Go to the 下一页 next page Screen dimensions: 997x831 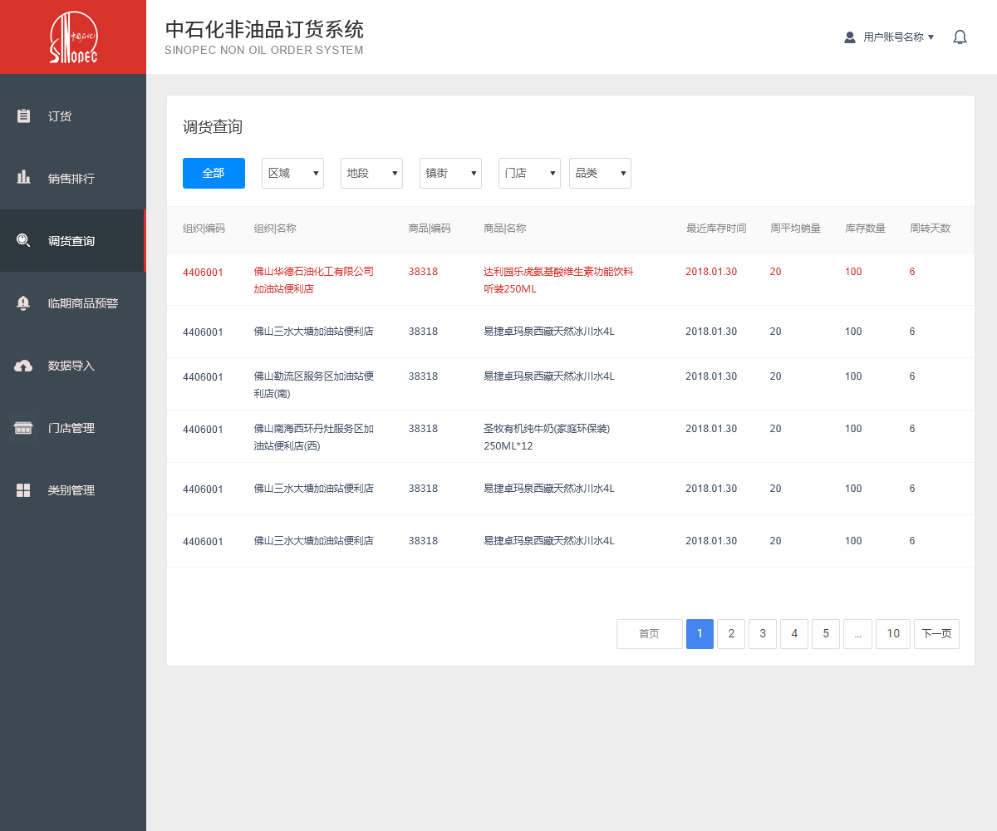click(x=936, y=634)
